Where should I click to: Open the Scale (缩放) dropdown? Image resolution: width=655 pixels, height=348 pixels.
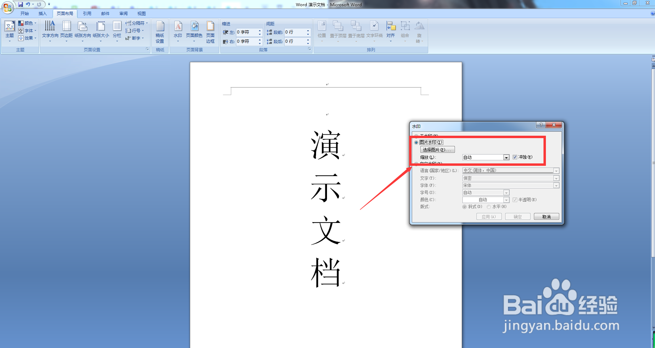(506, 157)
